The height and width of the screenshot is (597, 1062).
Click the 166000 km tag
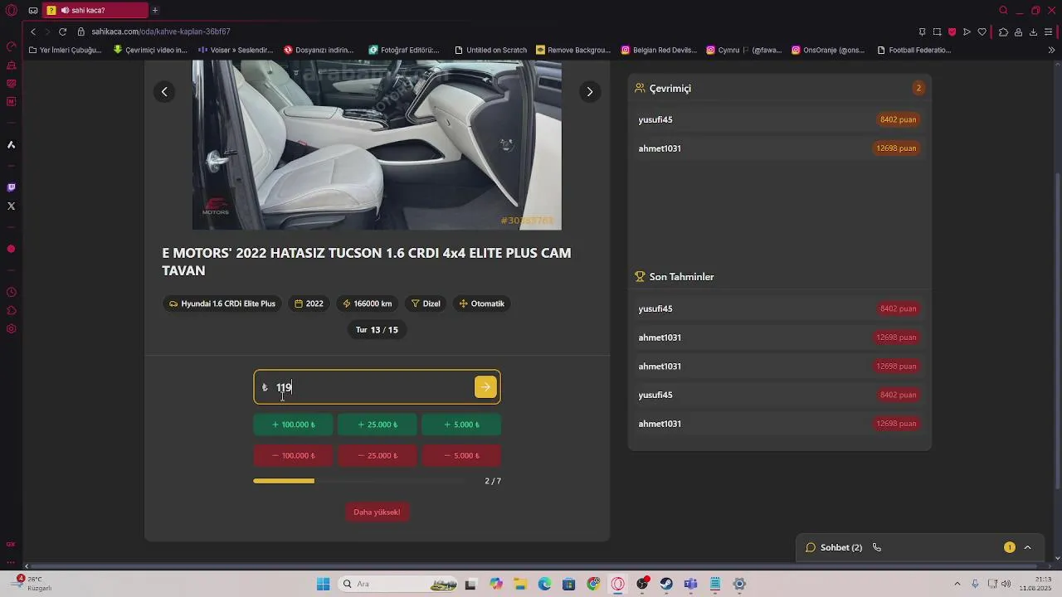[x=367, y=303]
